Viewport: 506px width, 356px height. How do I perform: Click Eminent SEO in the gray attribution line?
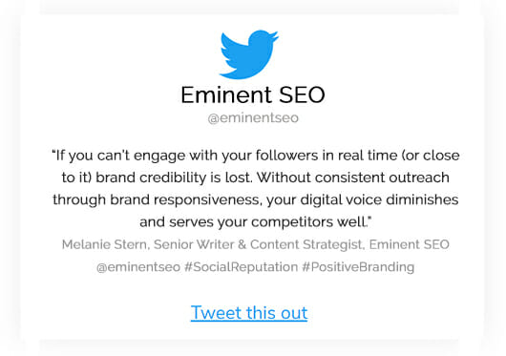(410, 244)
